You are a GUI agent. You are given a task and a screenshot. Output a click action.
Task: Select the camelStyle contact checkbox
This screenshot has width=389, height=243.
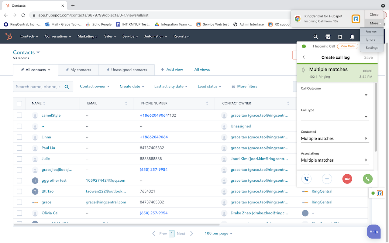click(x=19, y=115)
